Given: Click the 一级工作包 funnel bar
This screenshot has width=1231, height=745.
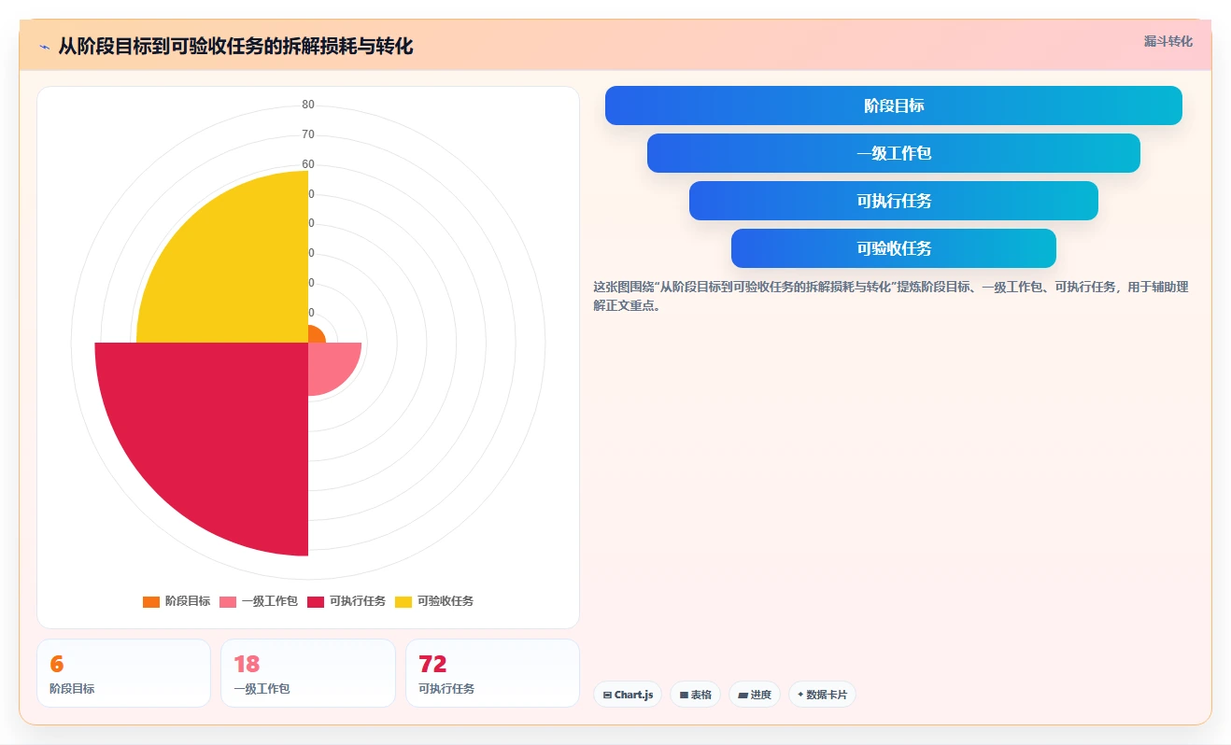Looking at the screenshot, I should [893, 153].
